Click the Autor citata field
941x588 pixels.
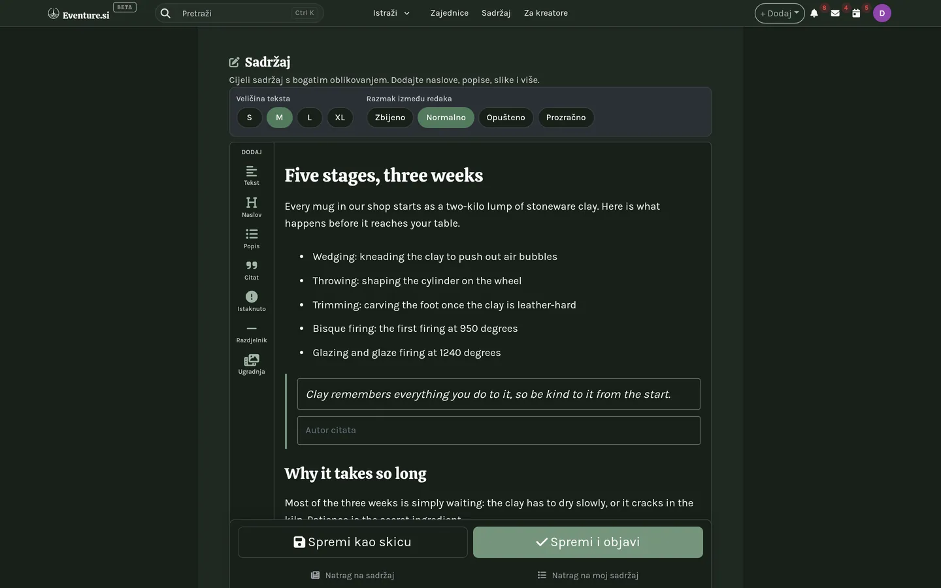pyautogui.click(x=499, y=431)
